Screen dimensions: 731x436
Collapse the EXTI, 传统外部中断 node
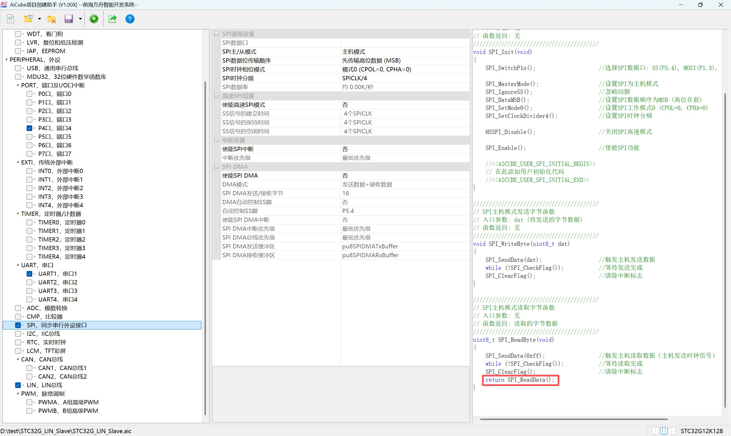[18, 162]
